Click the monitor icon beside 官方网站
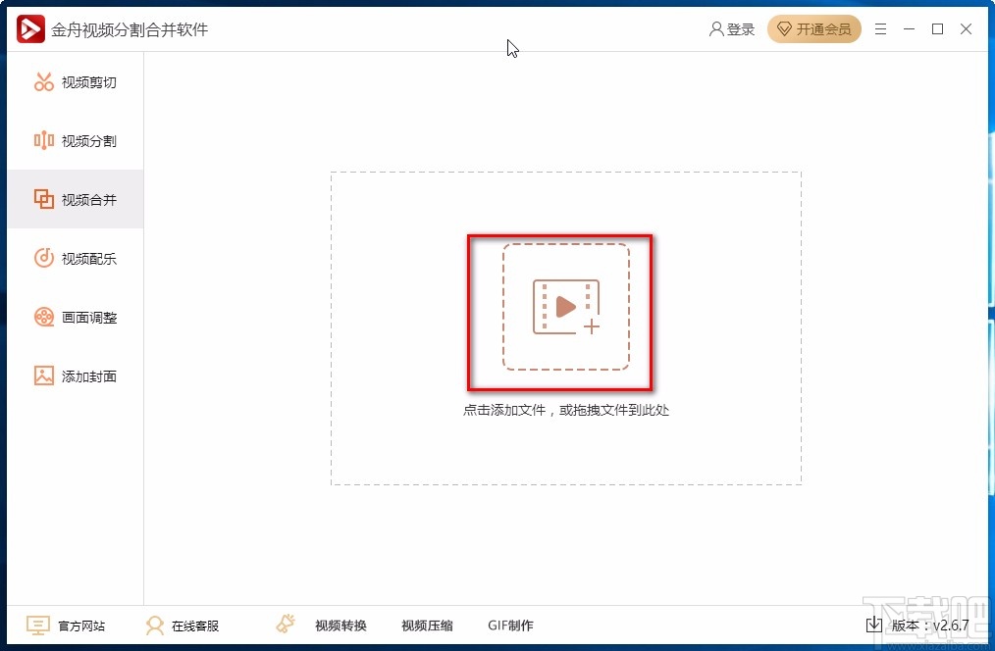 38,626
